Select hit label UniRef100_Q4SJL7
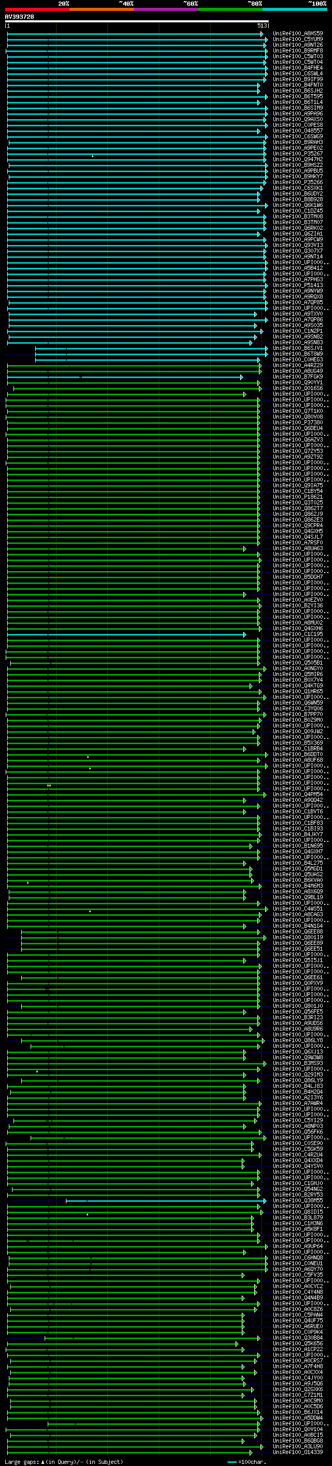 click(x=298, y=537)
